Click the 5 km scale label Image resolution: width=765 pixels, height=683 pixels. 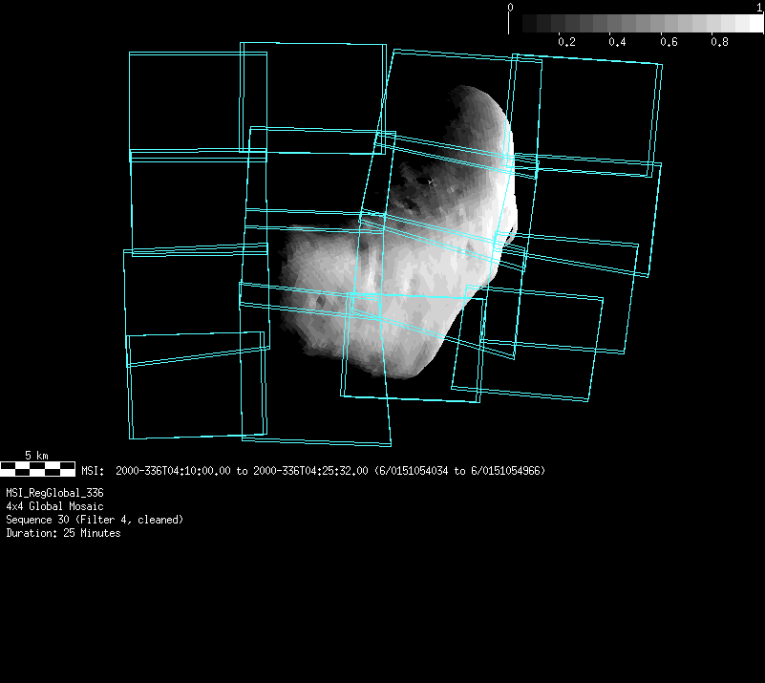pos(36,456)
